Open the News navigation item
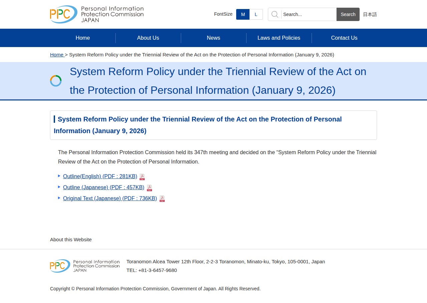This screenshot has width=427, height=303. click(x=213, y=38)
